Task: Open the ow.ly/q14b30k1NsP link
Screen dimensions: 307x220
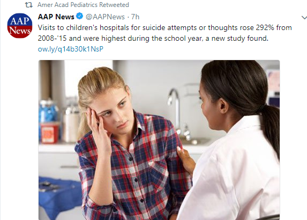Action: 71,49
